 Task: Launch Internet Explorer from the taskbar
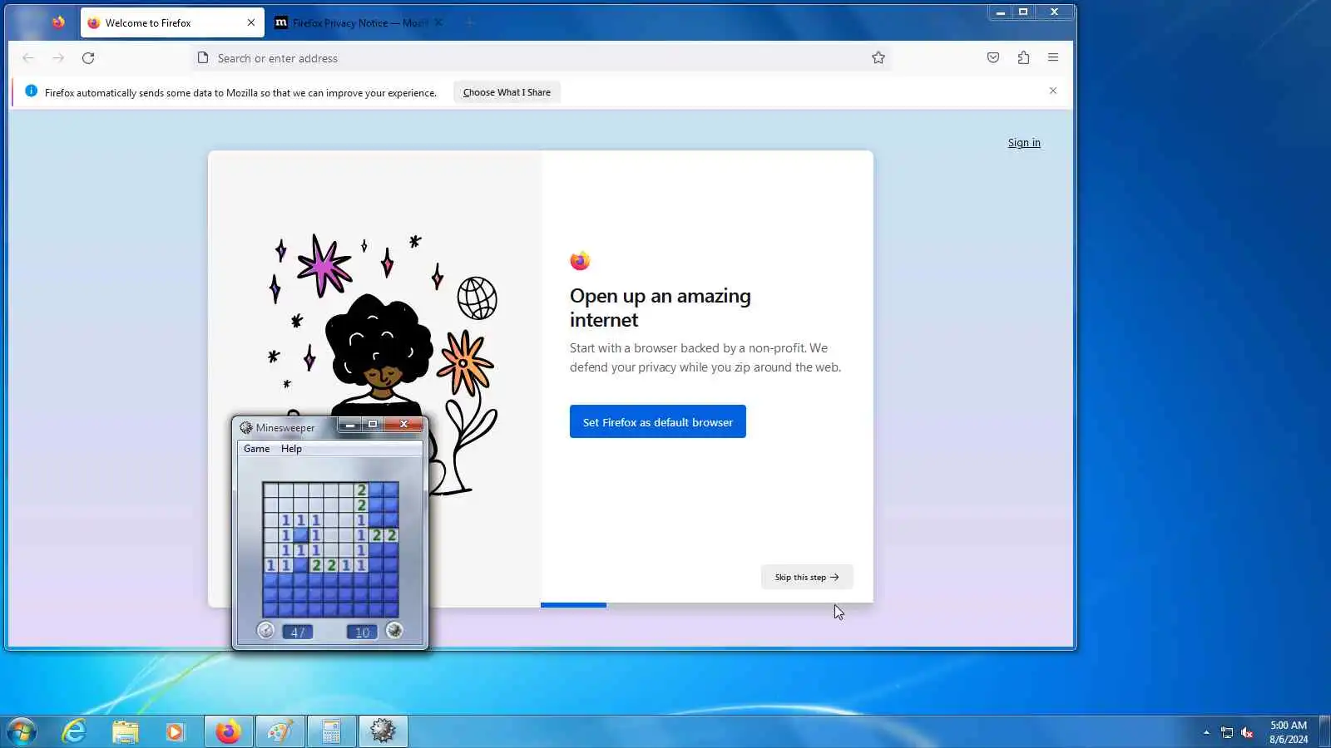click(74, 731)
